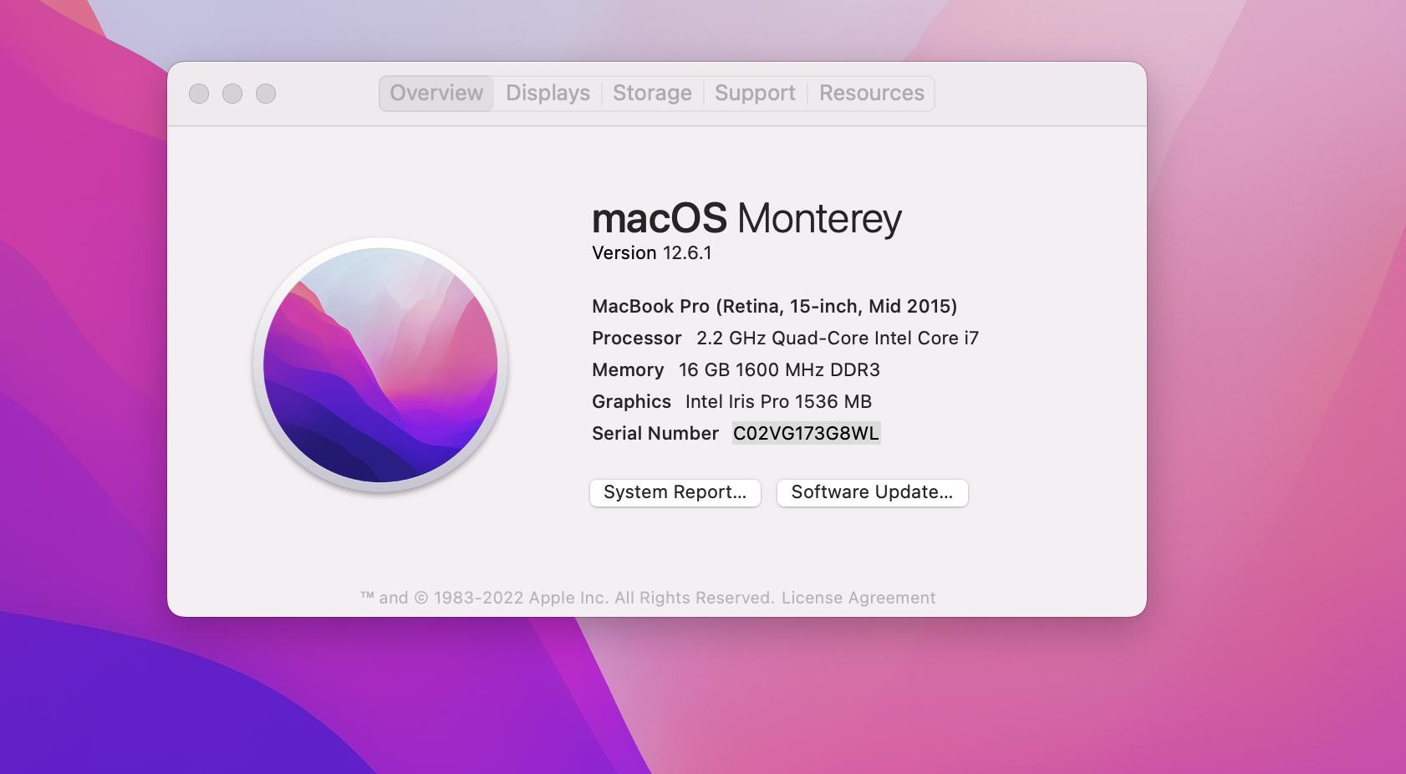Click the macOS Monterey logo image
The width and height of the screenshot is (1406, 774).
point(380,365)
